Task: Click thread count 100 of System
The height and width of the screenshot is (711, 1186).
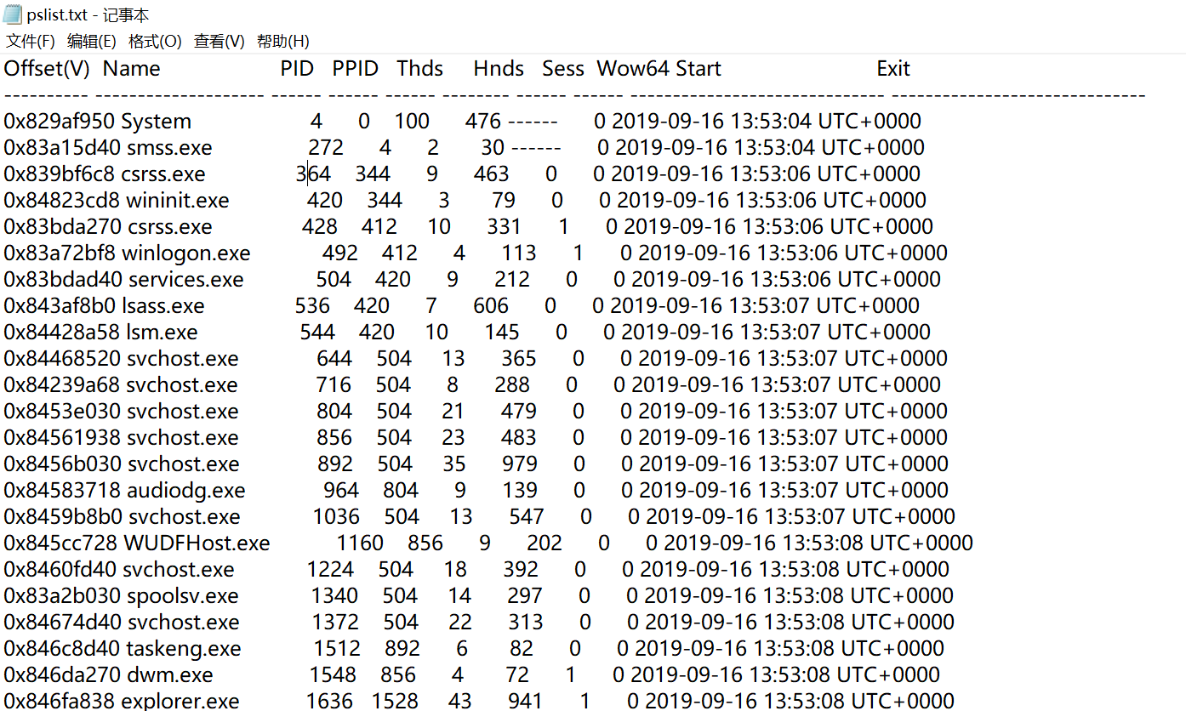Action: click(x=412, y=122)
